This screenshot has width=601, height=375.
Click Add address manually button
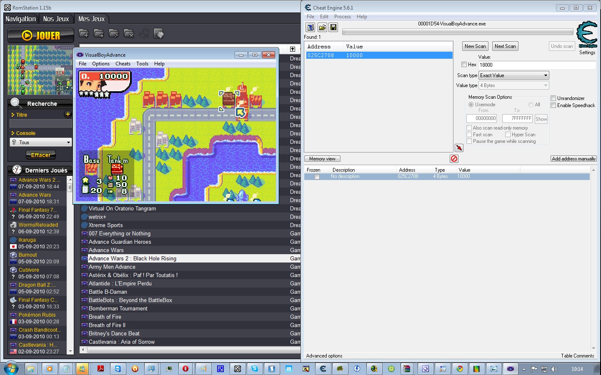pos(573,159)
